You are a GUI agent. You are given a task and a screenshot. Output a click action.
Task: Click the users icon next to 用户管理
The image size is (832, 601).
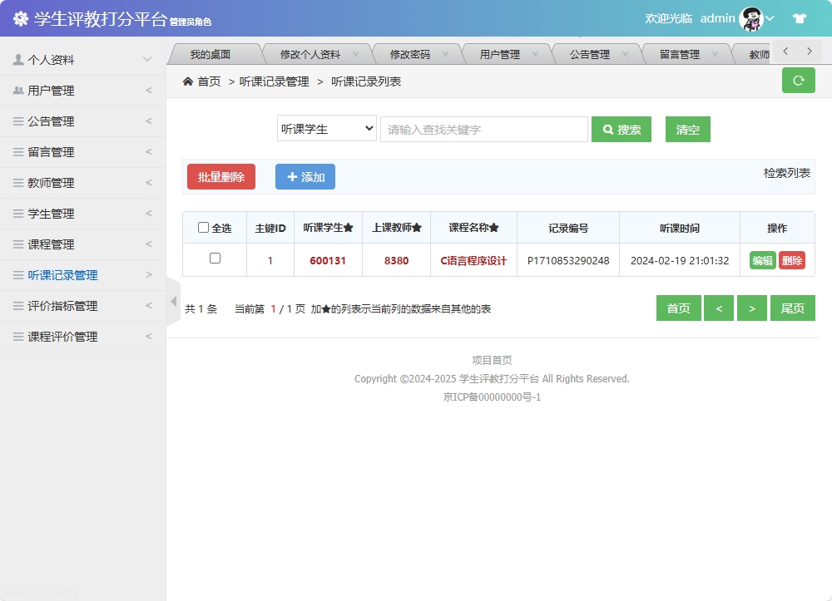pos(20,90)
